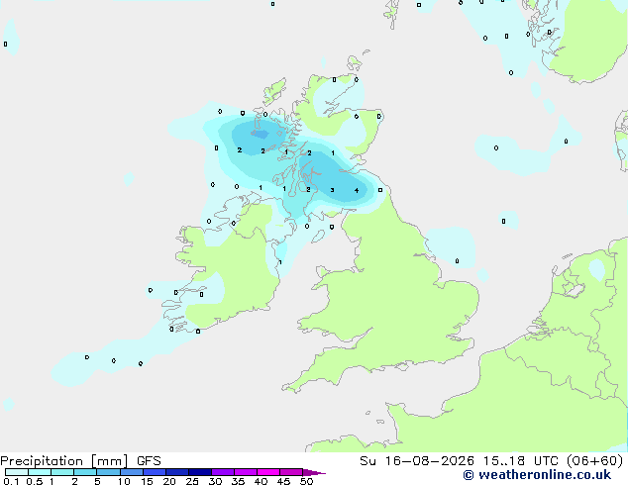Click the date text 'Su 16-08-2026'
The image size is (628, 485).
[417, 461]
